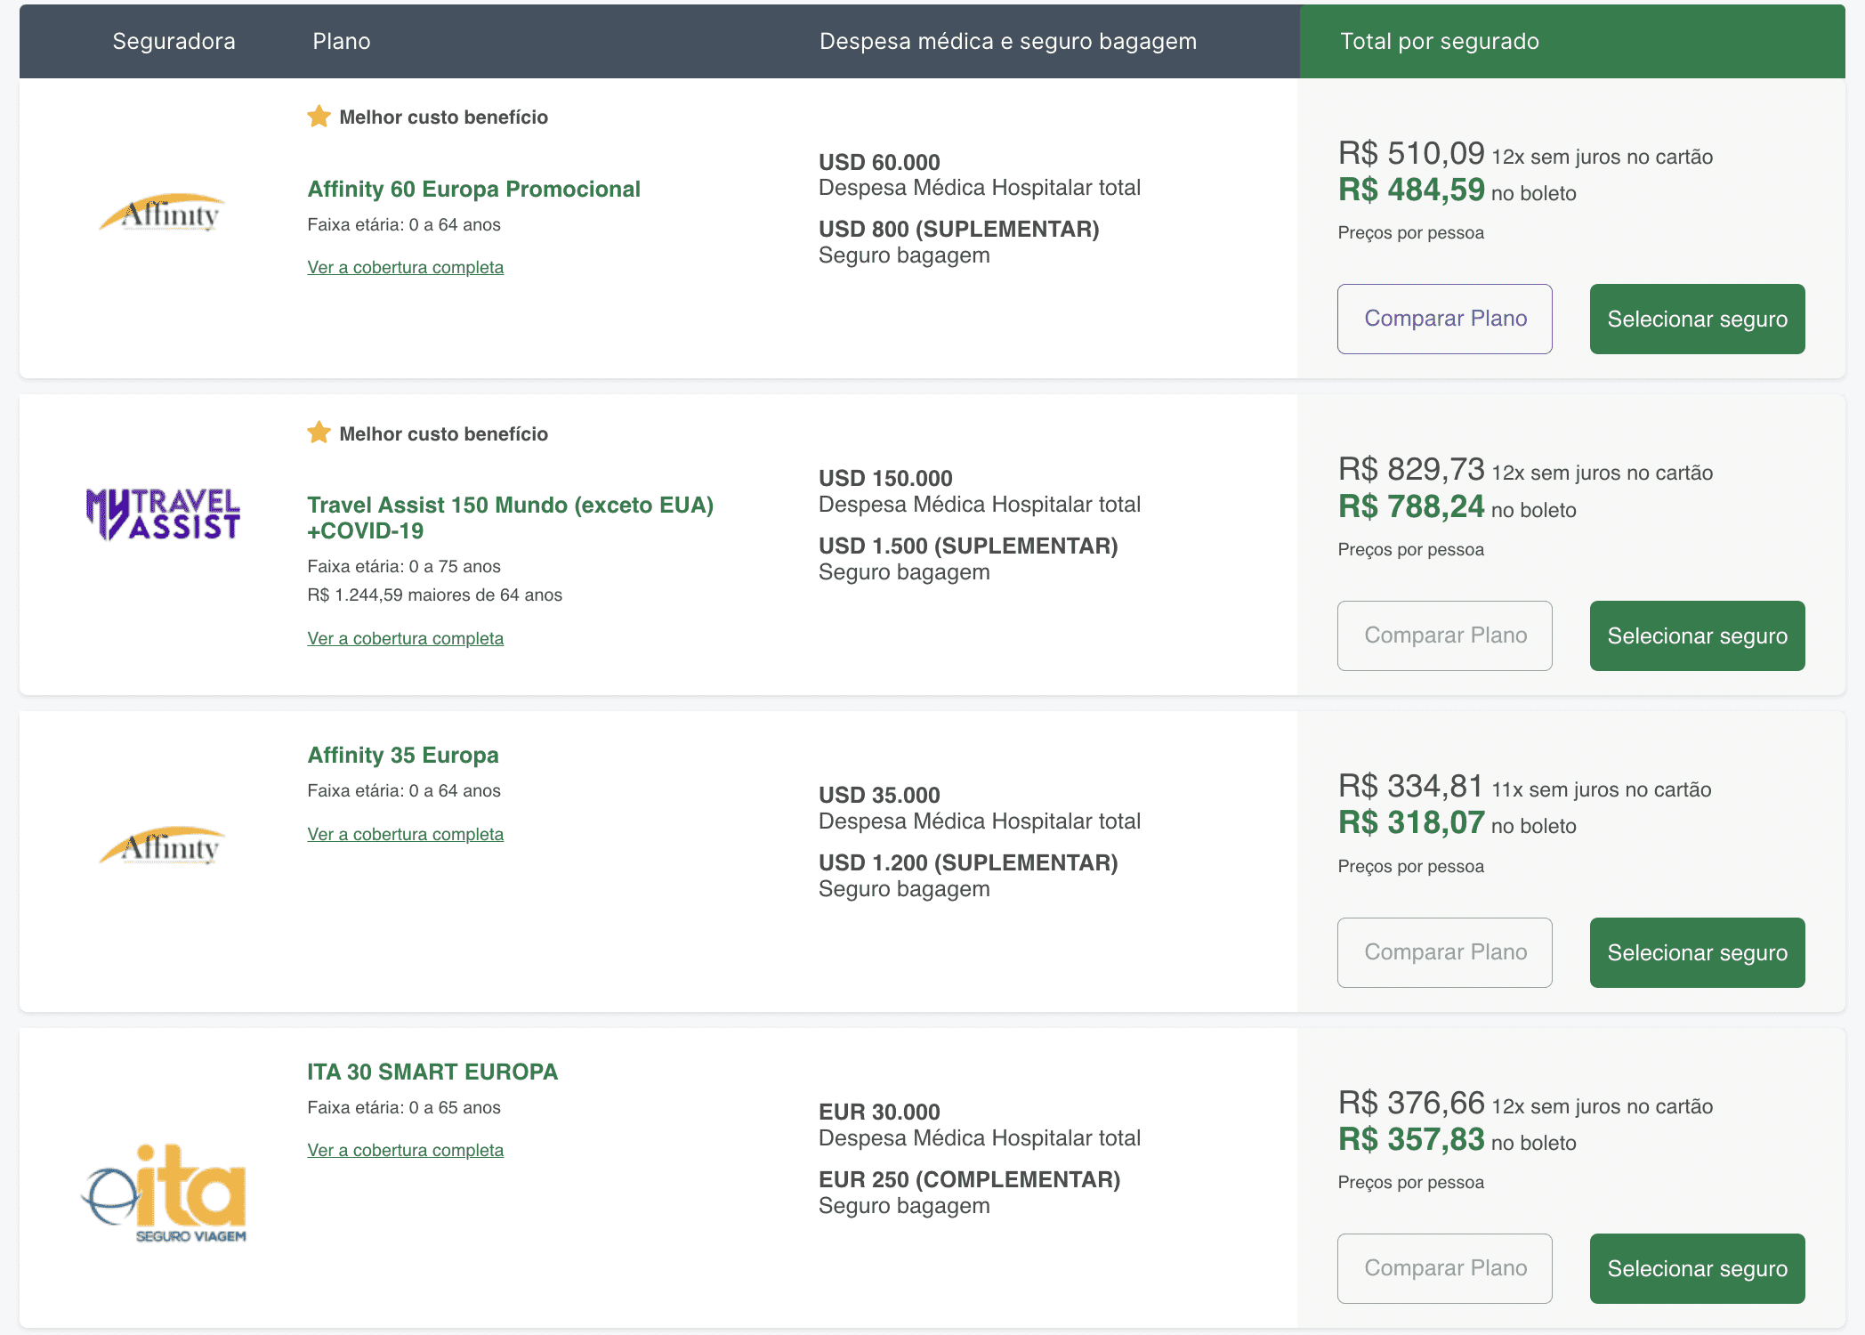The image size is (1865, 1335).
Task: Click the ITA Seguro Viagem logo
Action: click(x=164, y=1193)
